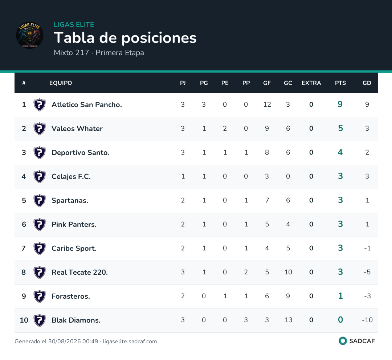Click the Real Tecate 220 shield icon

click(x=40, y=273)
